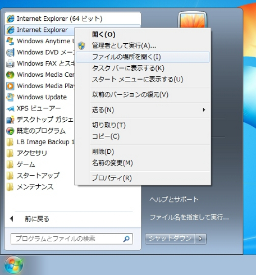Click the Windows Update icon

tap(10, 97)
